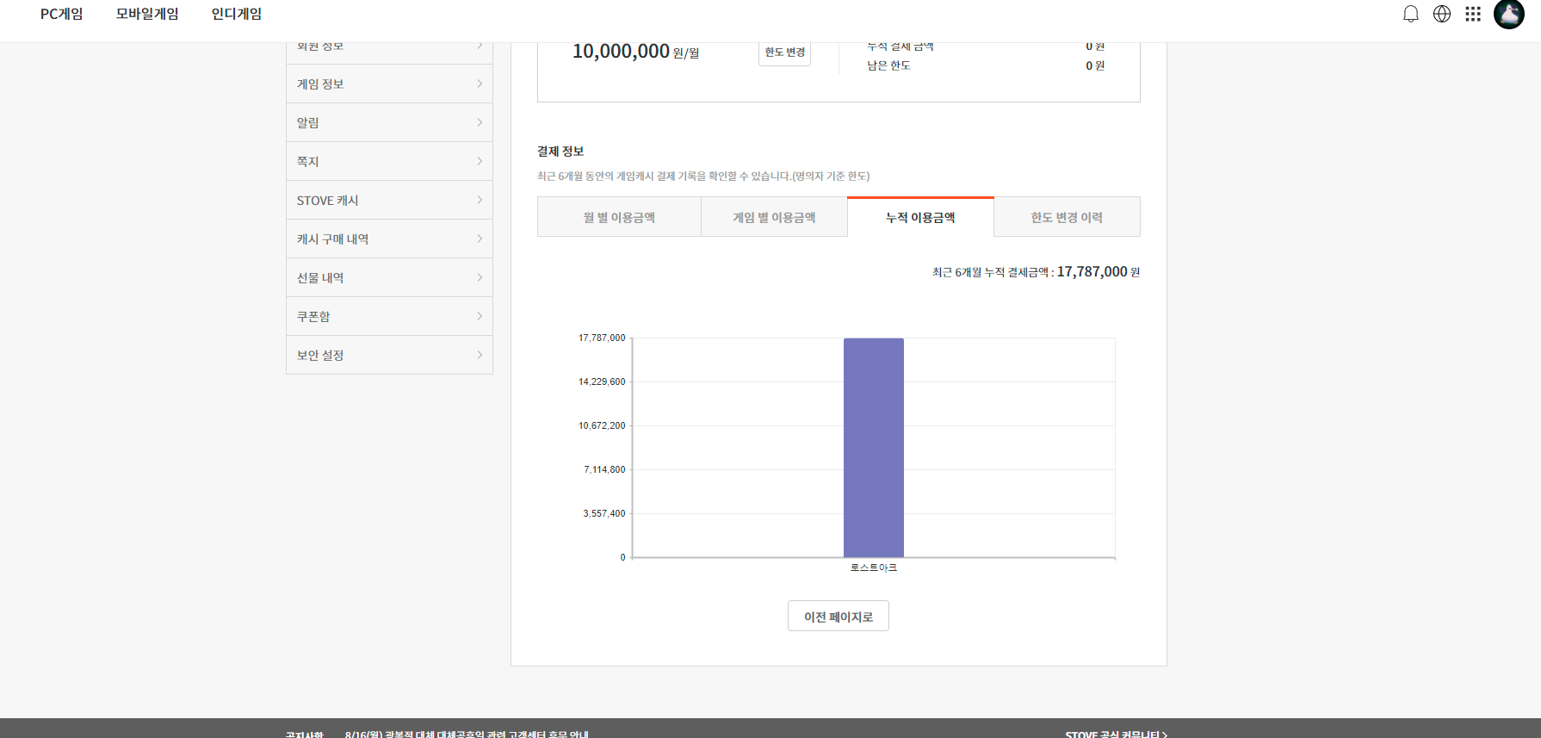
Task: Select the 한도 변경 이력 tab
Action: click(1067, 217)
